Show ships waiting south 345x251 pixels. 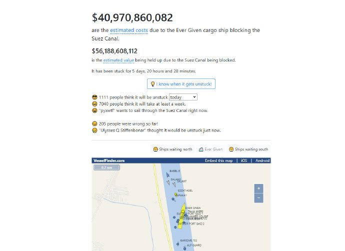(248, 149)
